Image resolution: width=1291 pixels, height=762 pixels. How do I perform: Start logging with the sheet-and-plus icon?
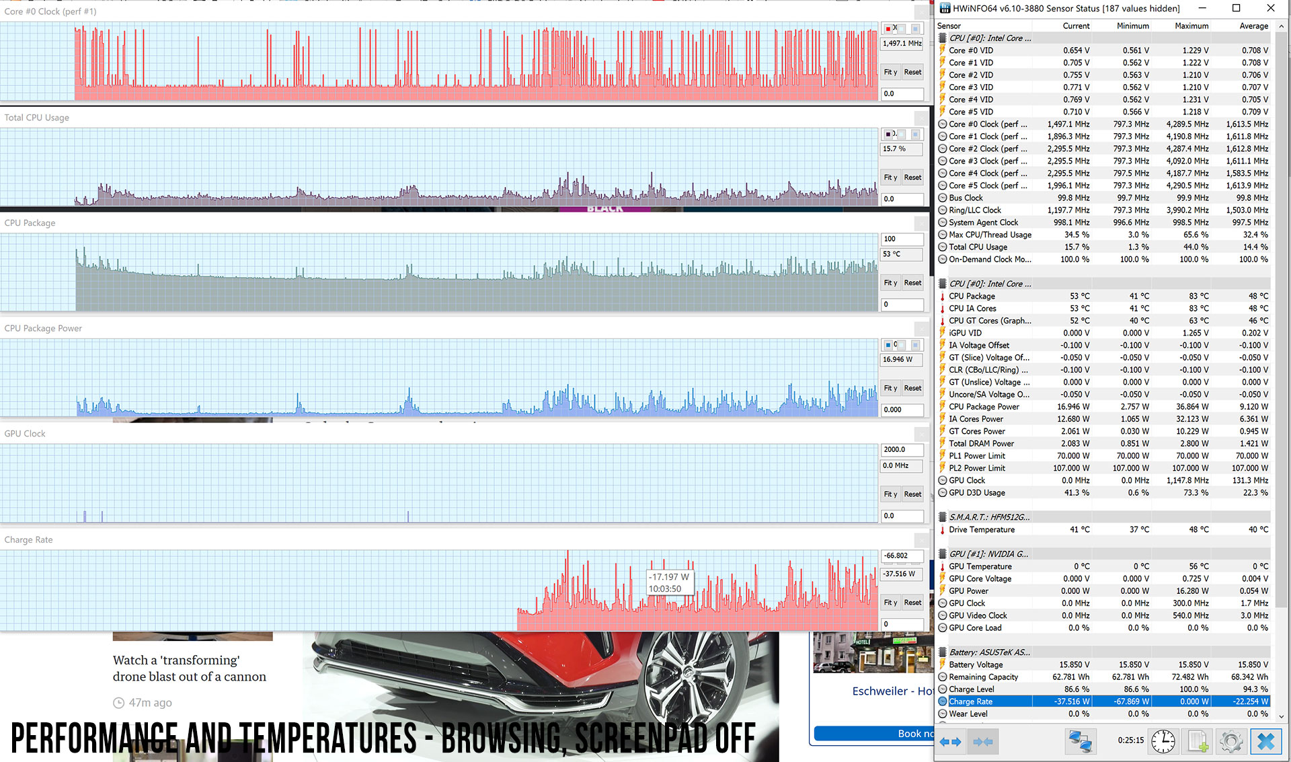1198,741
